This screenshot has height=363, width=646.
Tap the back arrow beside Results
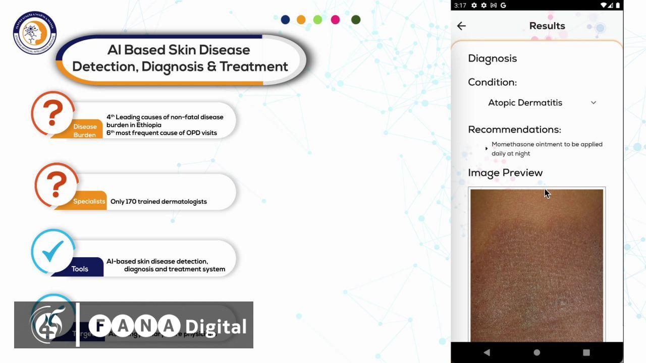pos(461,26)
